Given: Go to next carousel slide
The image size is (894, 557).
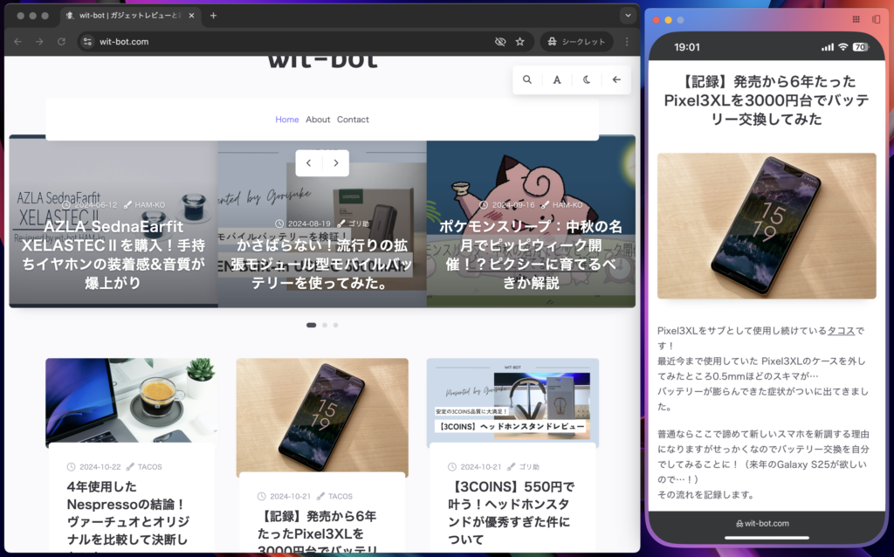Looking at the screenshot, I should (336, 163).
